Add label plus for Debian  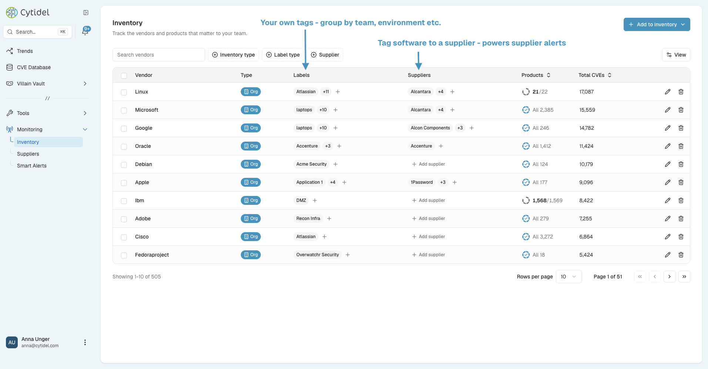336,164
